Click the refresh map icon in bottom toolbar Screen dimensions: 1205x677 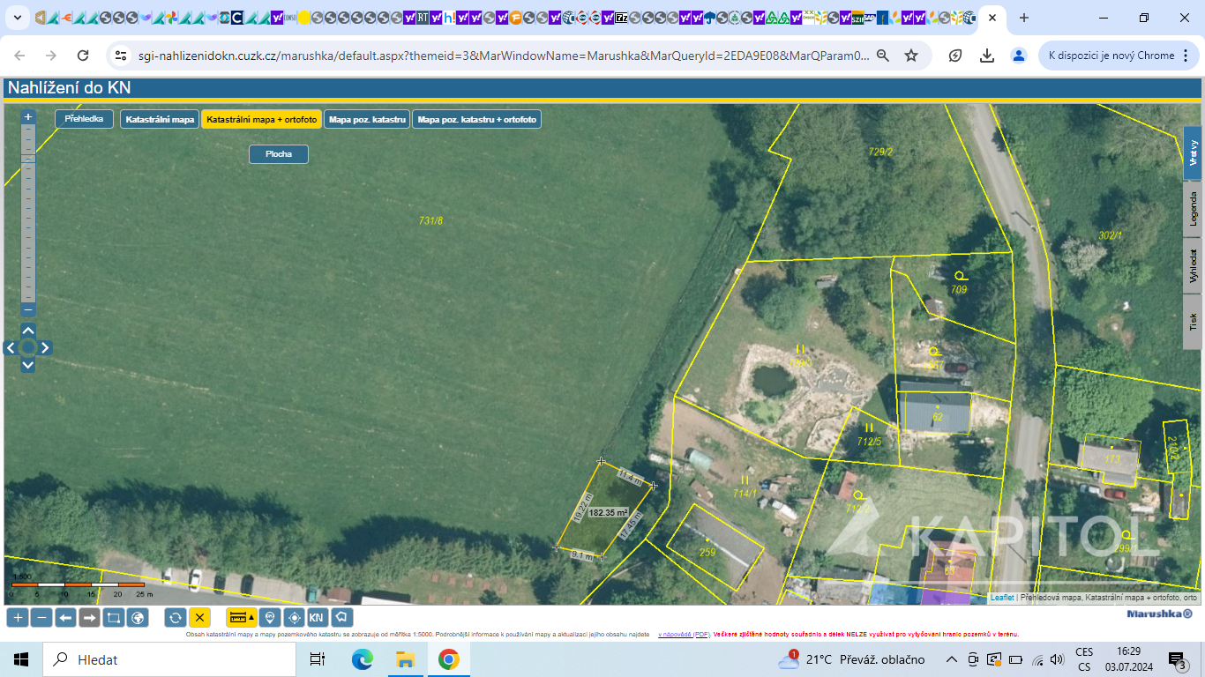175,618
